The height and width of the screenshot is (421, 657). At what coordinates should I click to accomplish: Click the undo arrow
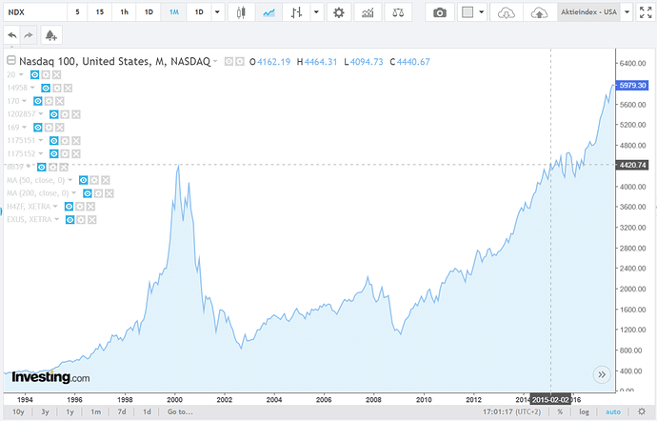point(12,34)
